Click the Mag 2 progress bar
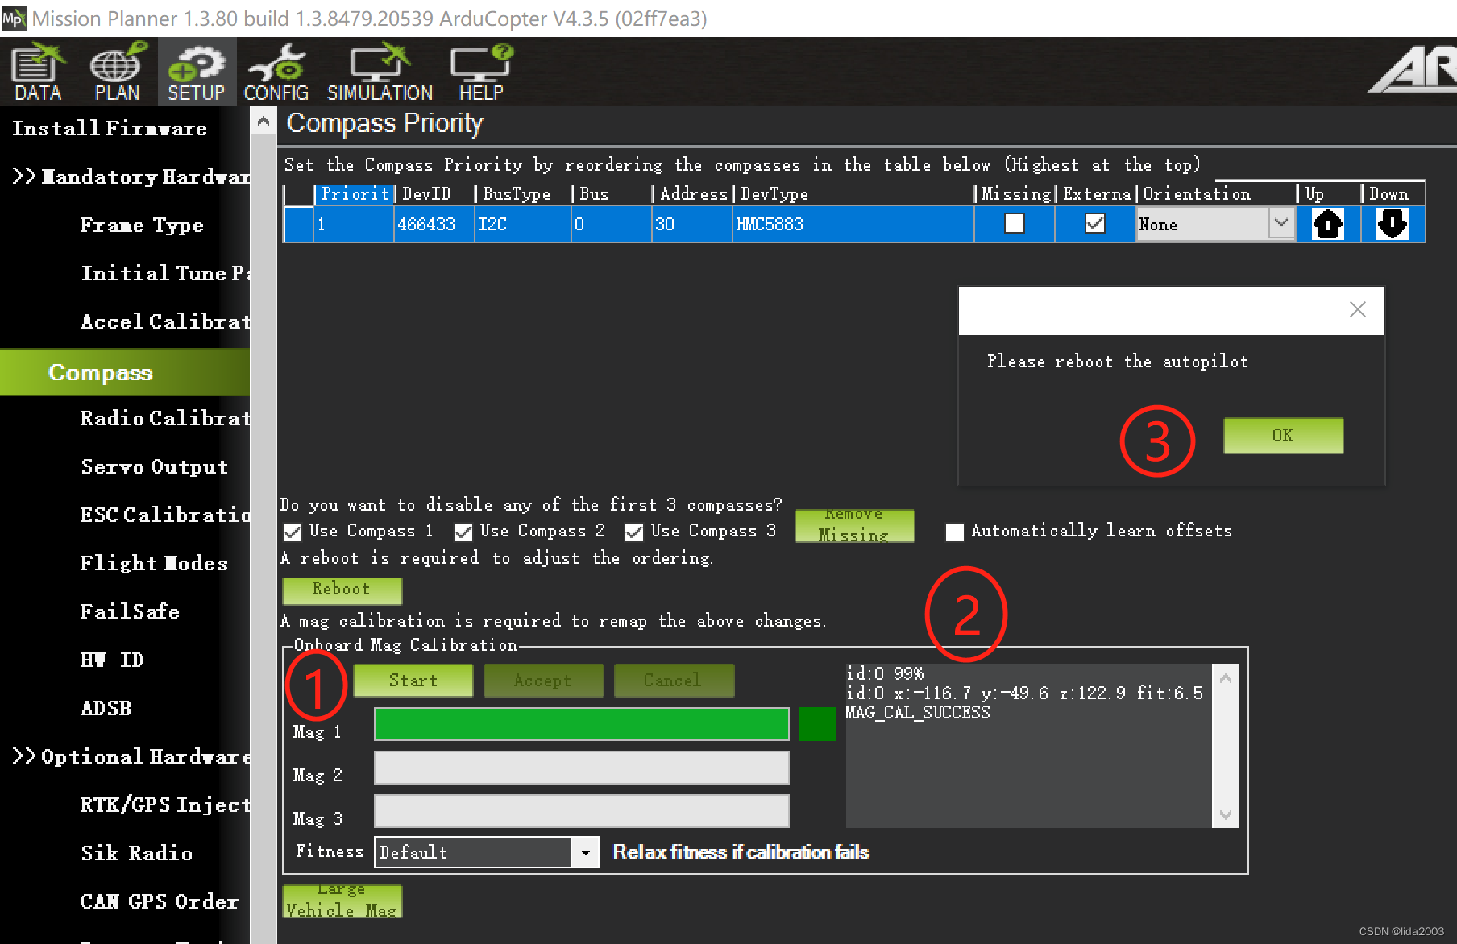This screenshot has height=944, width=1457. coord(582,768)
